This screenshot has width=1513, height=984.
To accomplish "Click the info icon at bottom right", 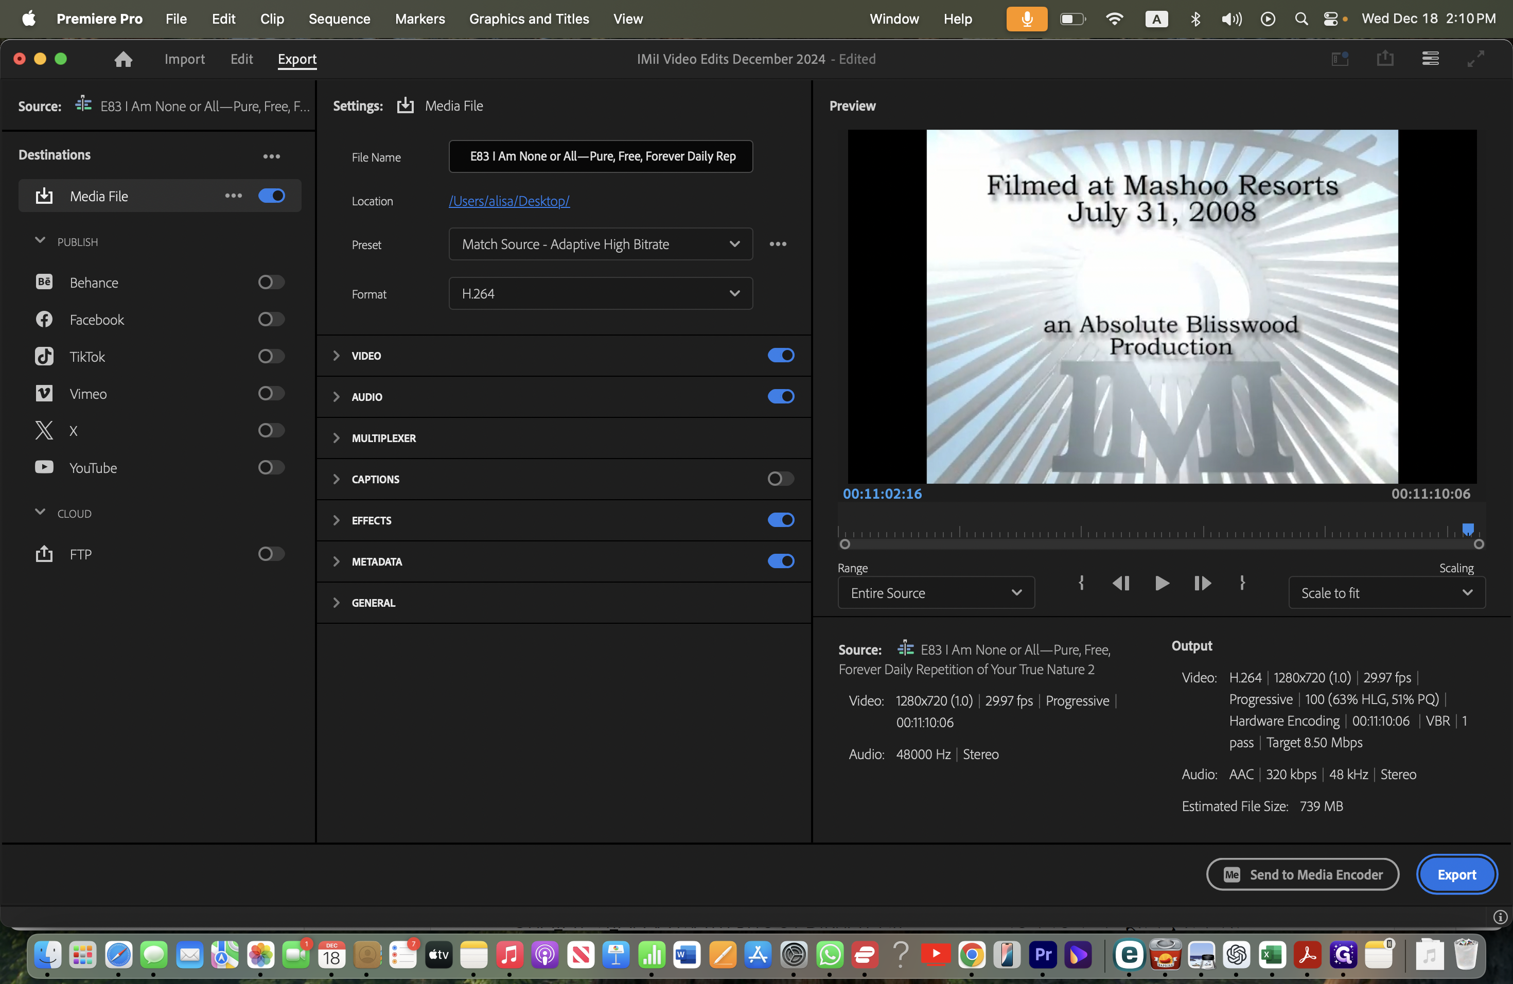I will click(x=1500, y=917).
